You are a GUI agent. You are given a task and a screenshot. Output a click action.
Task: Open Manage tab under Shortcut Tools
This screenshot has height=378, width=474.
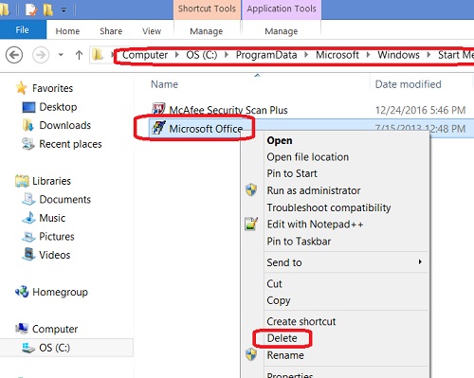207,31
